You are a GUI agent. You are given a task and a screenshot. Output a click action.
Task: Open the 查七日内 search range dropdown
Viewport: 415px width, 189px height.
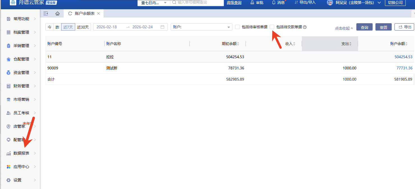coord(154,3)
